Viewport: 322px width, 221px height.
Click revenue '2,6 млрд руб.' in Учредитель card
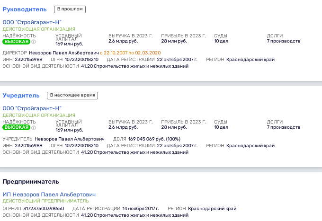point(123,127)
